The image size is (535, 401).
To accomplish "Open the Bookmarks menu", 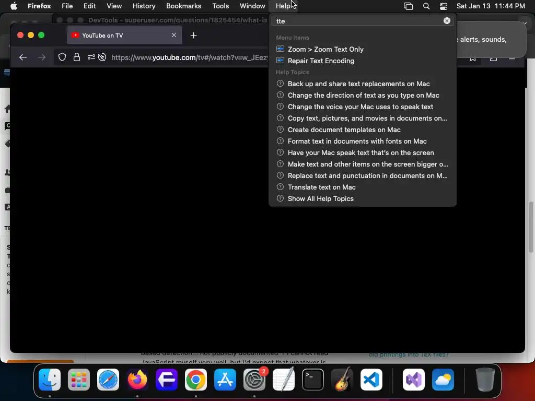I will (183, 6).
